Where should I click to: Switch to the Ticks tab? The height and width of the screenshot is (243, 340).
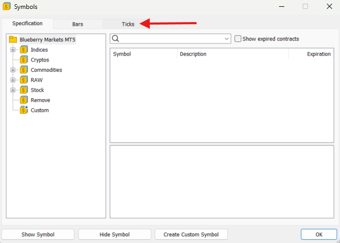coord(128,24)
